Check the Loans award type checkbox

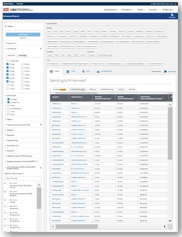8,112
